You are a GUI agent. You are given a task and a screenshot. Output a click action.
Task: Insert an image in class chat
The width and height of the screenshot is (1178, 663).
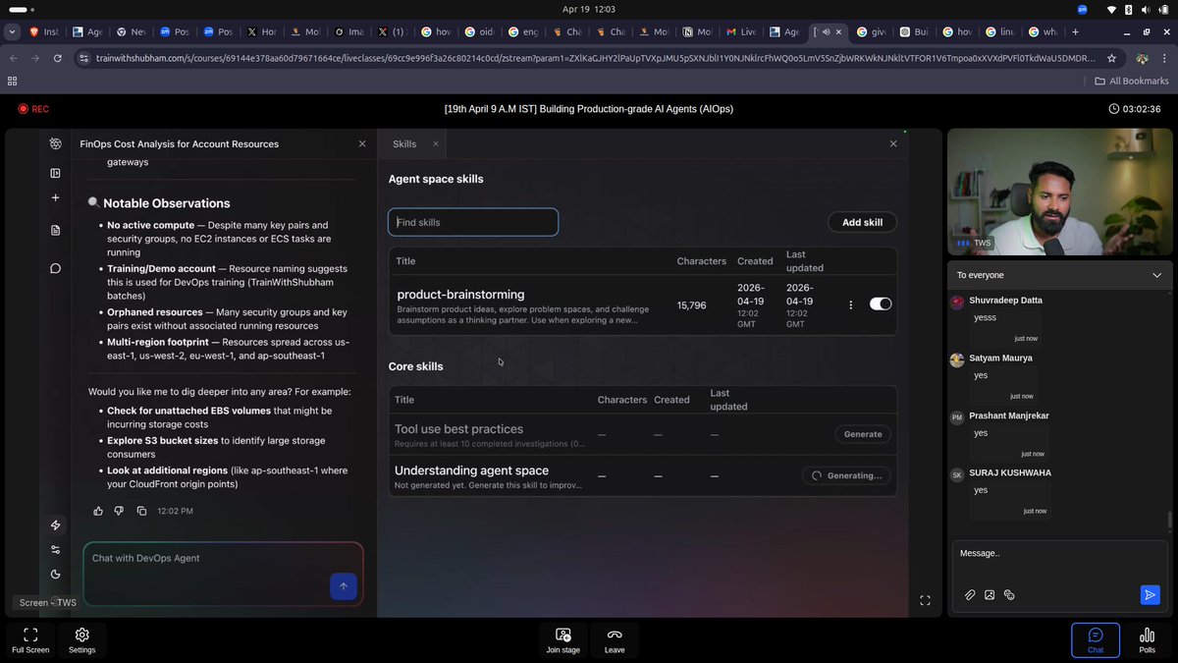[x=990, y=594]
